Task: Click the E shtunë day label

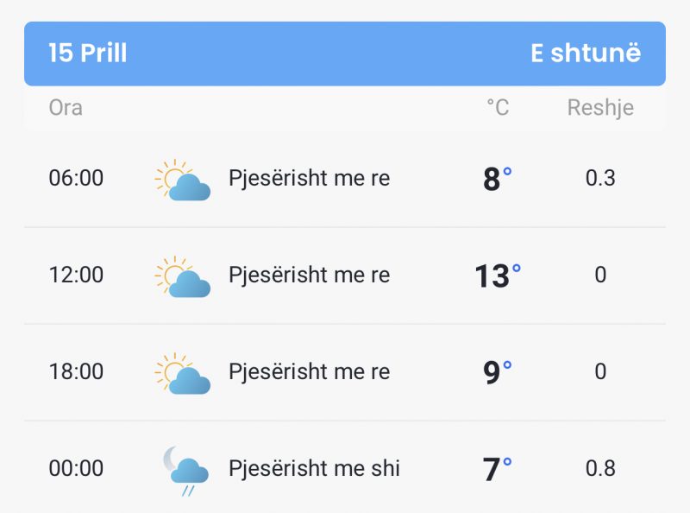Action: click(x=586, y=54)
